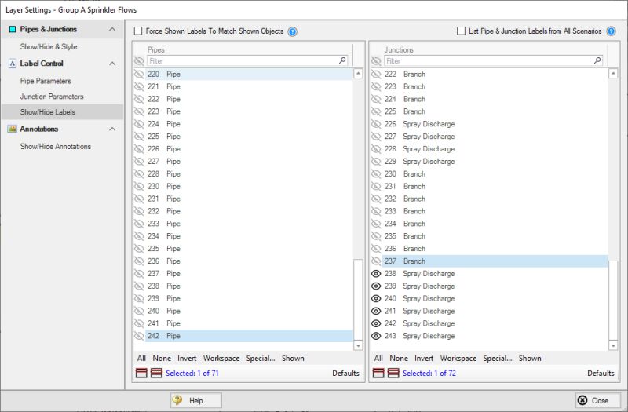Click Junctions list scroll up arrow
The height and width of the screenshot is (412, 628).
point(613,73)
